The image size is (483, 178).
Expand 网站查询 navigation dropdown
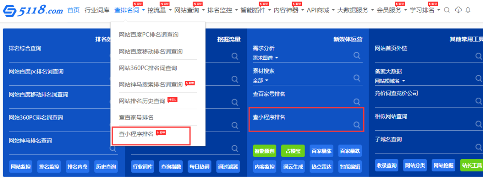[190, 10]
